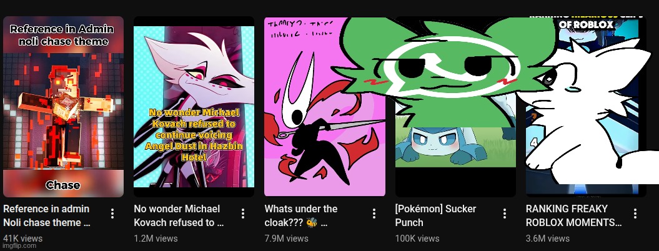Click the 7.9M views label
Image resolution: width=659 pixels, height=251 pixels.
[286, 239]
